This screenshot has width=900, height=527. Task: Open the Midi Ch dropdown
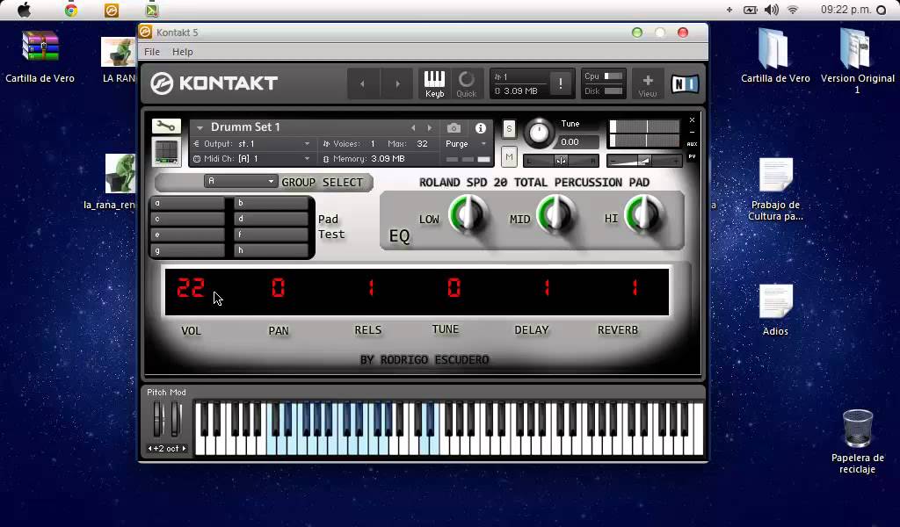[x=253, y=159]
